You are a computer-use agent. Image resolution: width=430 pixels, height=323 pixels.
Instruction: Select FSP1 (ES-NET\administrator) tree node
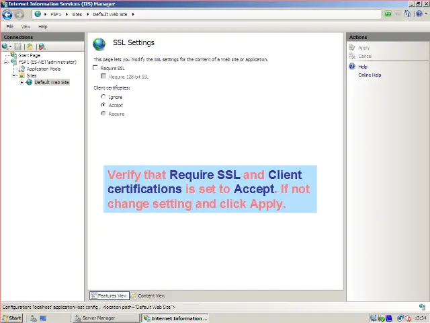pyautogui.click(x=48, y=62)
